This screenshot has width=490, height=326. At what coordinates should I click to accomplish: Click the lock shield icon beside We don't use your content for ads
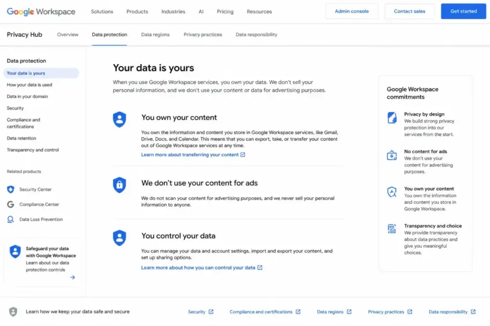(119, 185)
